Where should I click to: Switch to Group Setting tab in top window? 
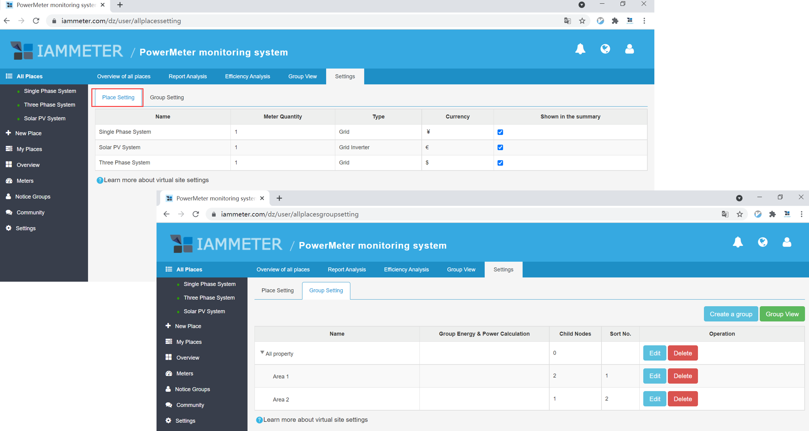pos(167,97)
